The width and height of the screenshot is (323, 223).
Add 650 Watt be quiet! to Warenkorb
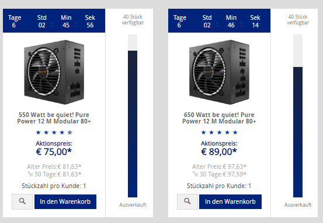(230, 201)
